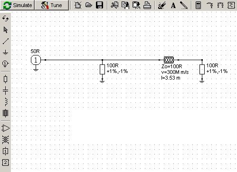Image resolution: width=237 pixels, height=172 pixels.
Task: Choose the inductor component tool
Action: pos(6,102)
